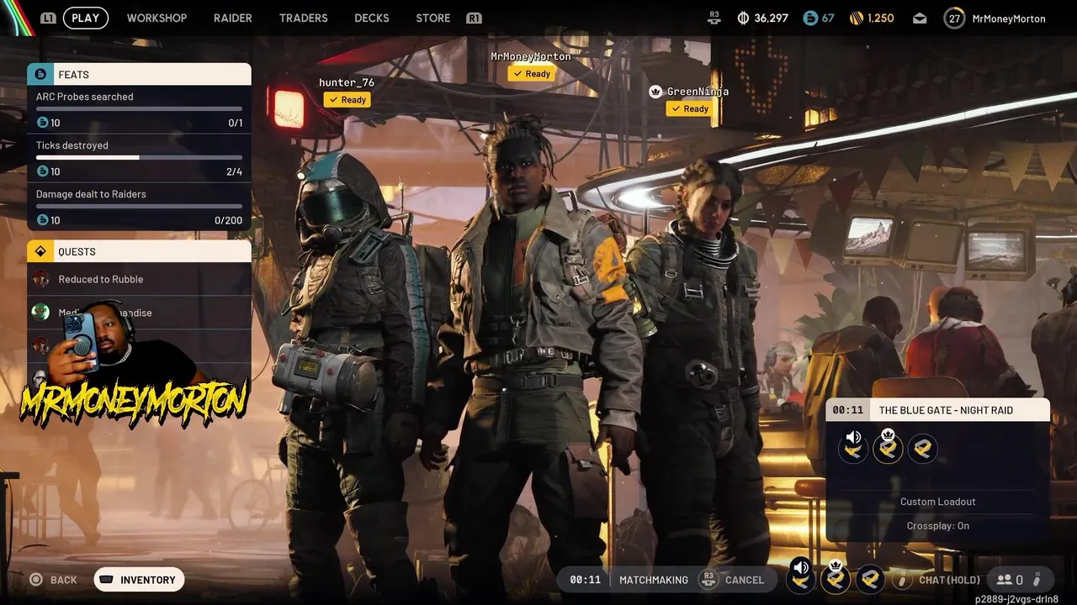1077x605 pixels.
Task: Click the first squad emblem in raid panel
Action: point(853,450)
